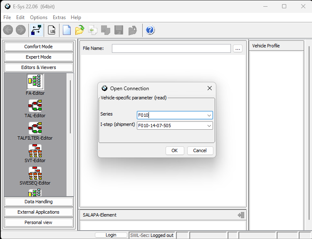Click the Save floppy disk icon
Viewport: 312px width, 239px height.
point(119,30)
